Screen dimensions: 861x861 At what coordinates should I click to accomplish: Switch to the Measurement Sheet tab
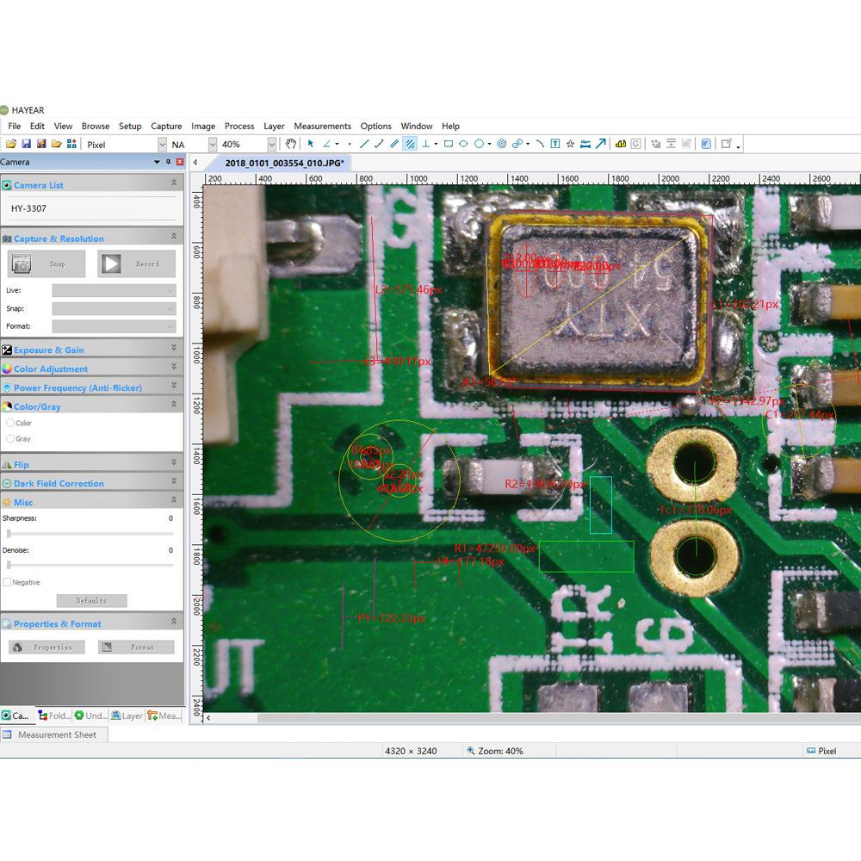(53, 734)
